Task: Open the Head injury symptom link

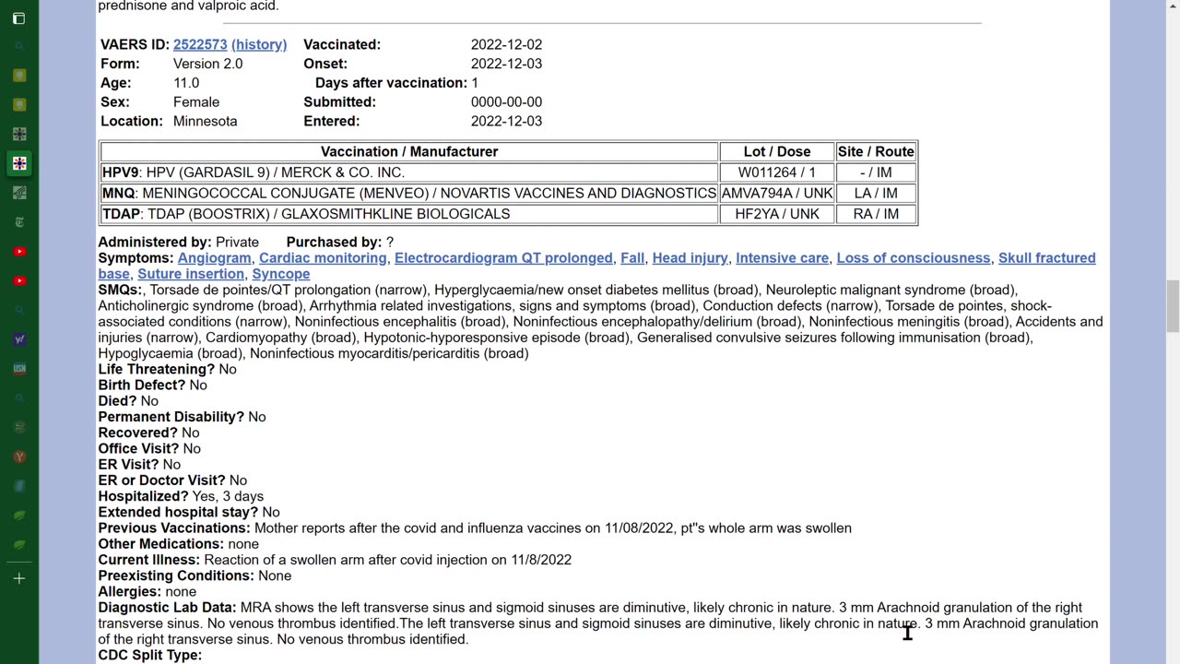Action: (x=690, y=258)
